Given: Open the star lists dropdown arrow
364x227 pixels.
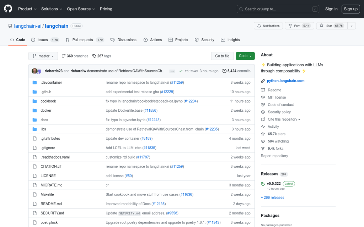Looking at the screenshot, I should [352, 26].
